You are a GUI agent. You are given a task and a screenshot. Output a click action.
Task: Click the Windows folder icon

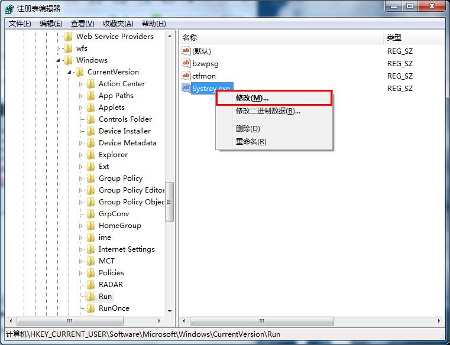pos(69,60)
